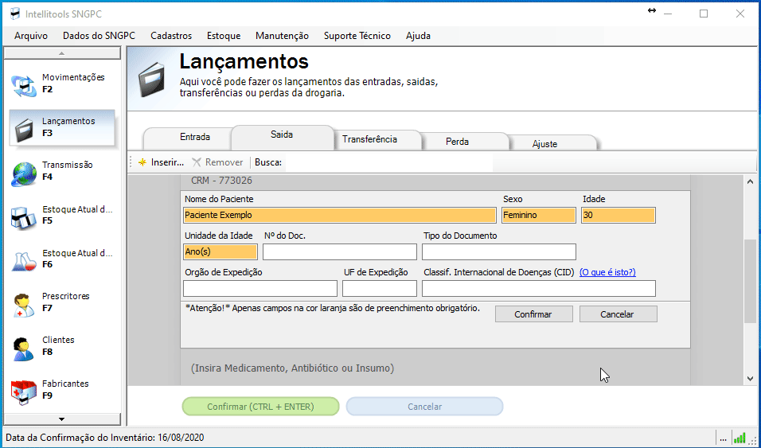
Task: Click the CRM - 773026 text
Action: [221, 181]
